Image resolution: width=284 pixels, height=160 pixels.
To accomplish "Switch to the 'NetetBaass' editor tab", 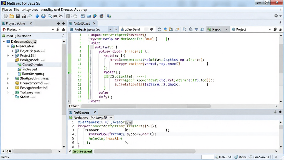I will click(82, 23).
